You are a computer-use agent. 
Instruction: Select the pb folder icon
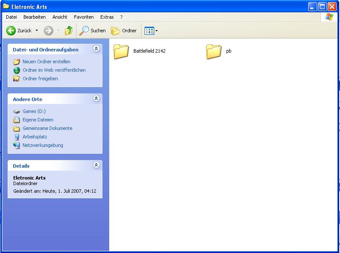[x=214, y=51]
